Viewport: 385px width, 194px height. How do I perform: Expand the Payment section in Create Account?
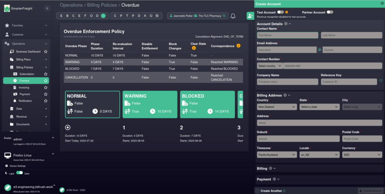(278, 179)
